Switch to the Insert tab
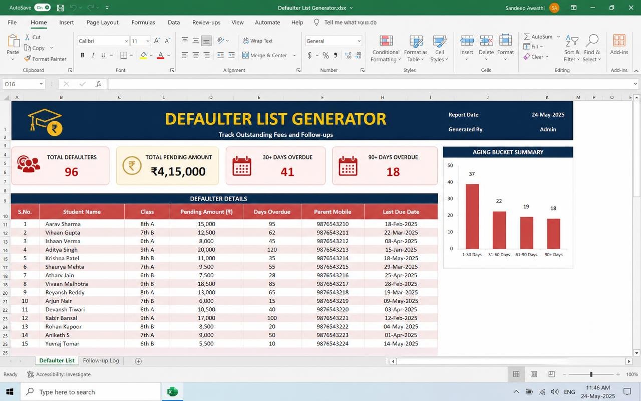Viewport: 641px width, 401px height. 66,22
